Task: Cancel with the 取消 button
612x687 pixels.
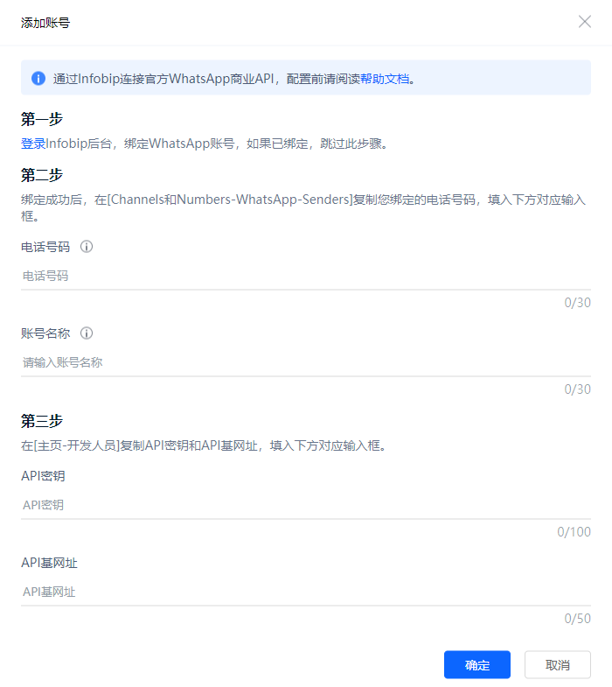Action: click(x=558, y=664)
